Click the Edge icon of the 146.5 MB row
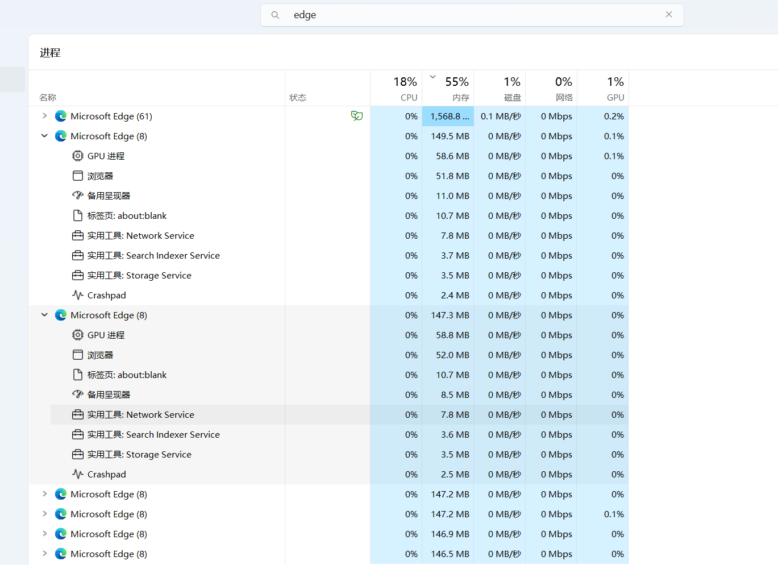The image size is (778, 565). point(61,554)
